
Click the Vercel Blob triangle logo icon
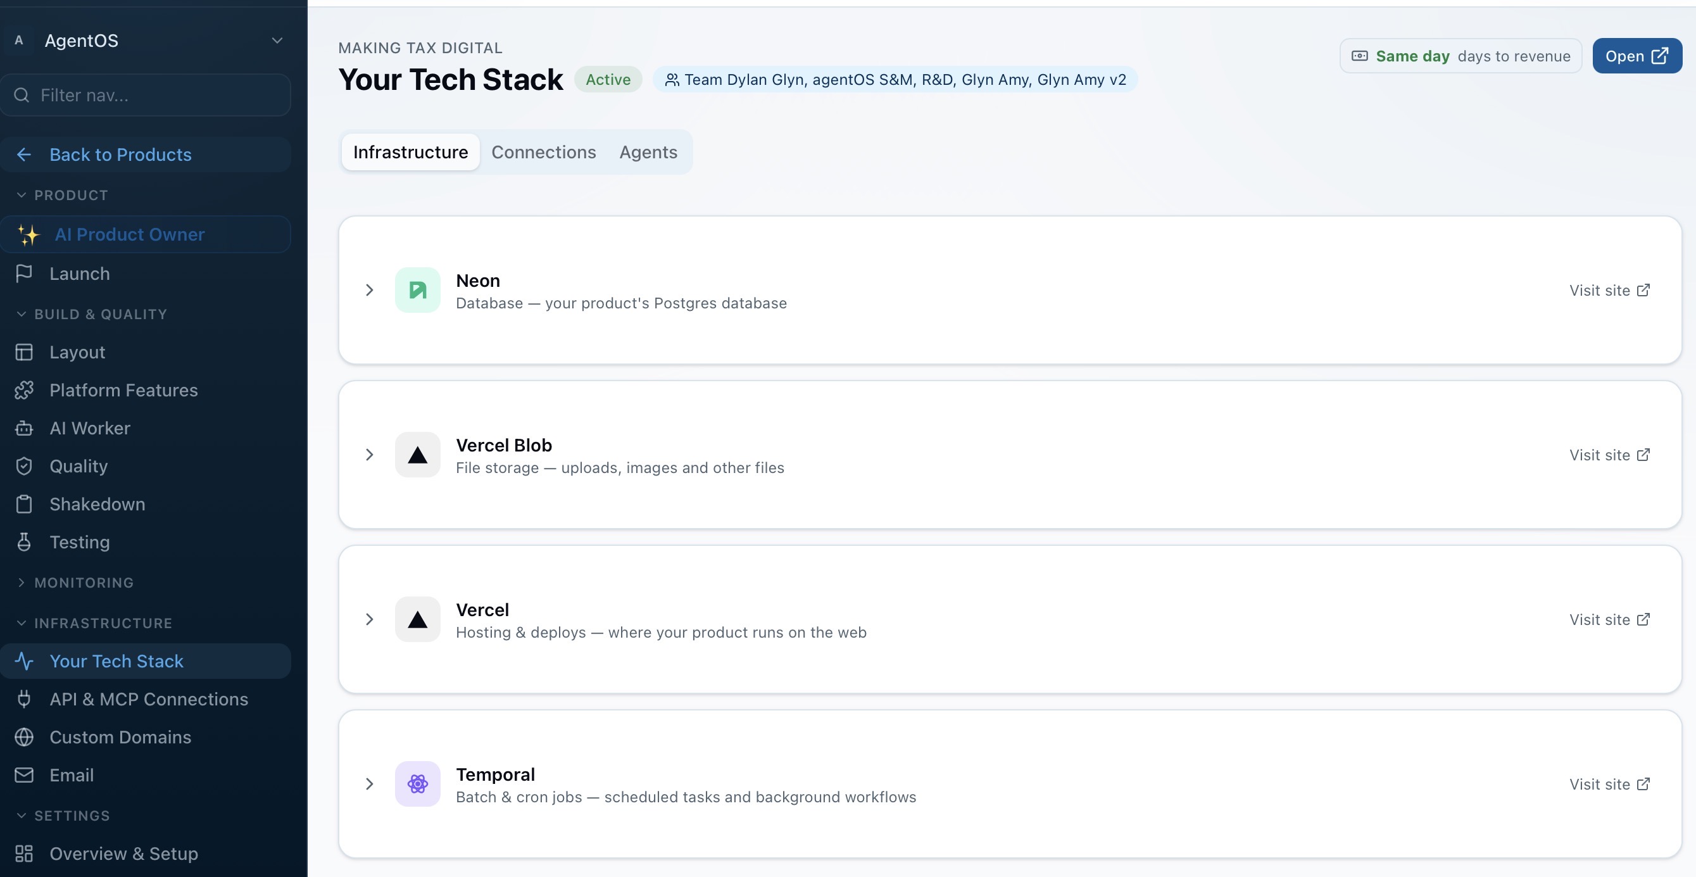(417, 454)
